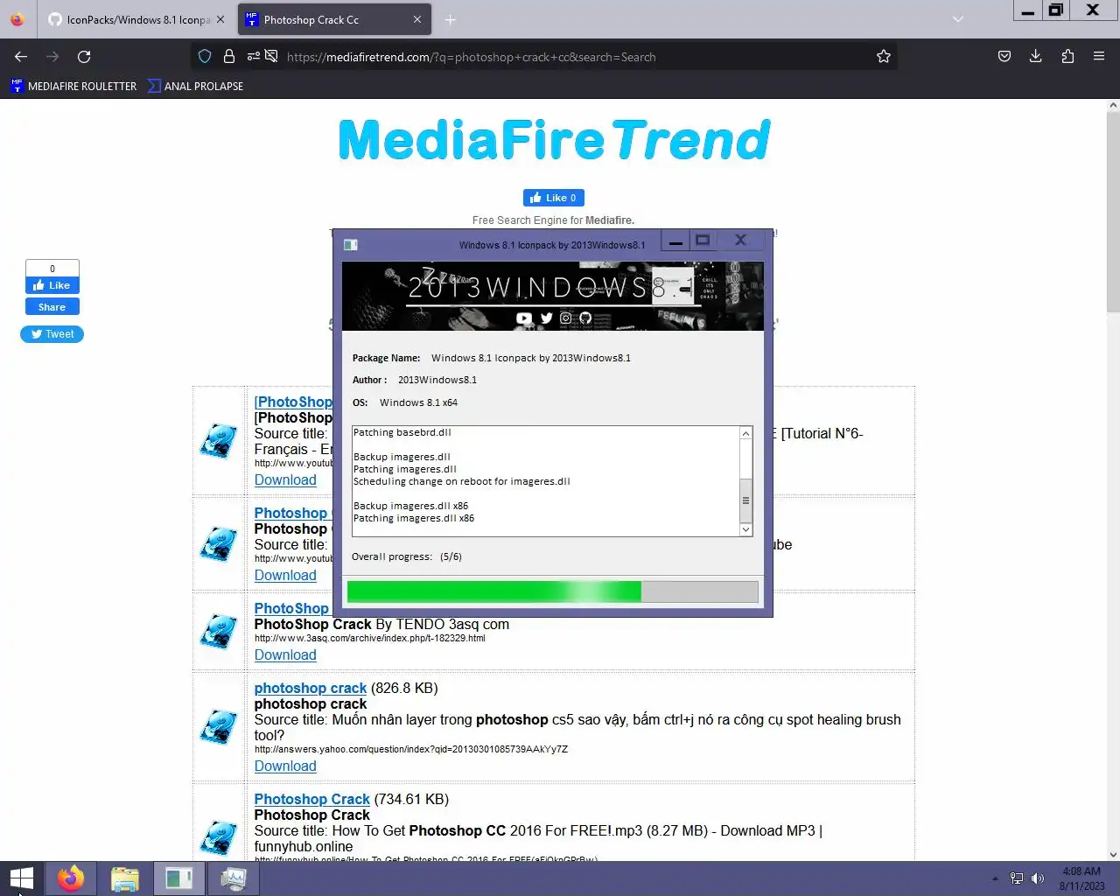This screenshot has width=1120, height=896.
Task: Open File Explorer from the taskbar
Action: [125, 878]
